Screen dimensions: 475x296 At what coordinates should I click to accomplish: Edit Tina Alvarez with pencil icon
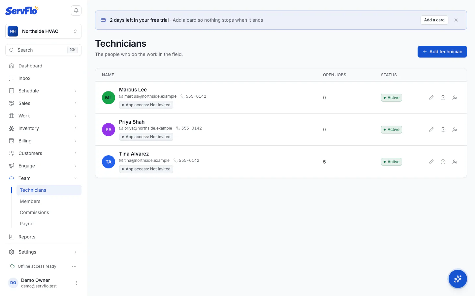[x=431, y=162]
